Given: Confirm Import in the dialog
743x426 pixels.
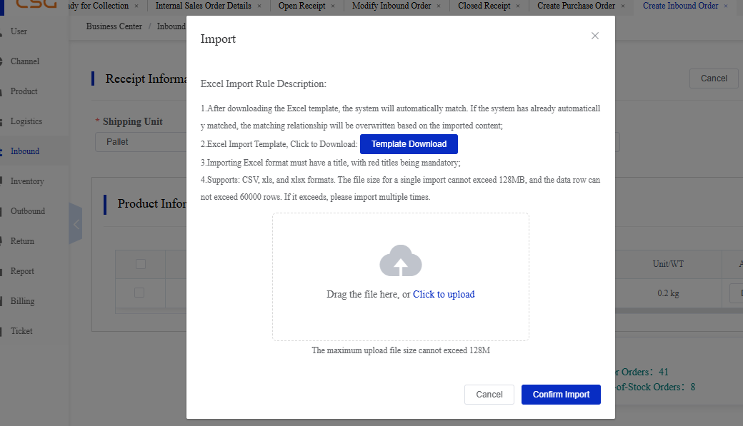Looking at the screenshot, I should coord(561,395).
